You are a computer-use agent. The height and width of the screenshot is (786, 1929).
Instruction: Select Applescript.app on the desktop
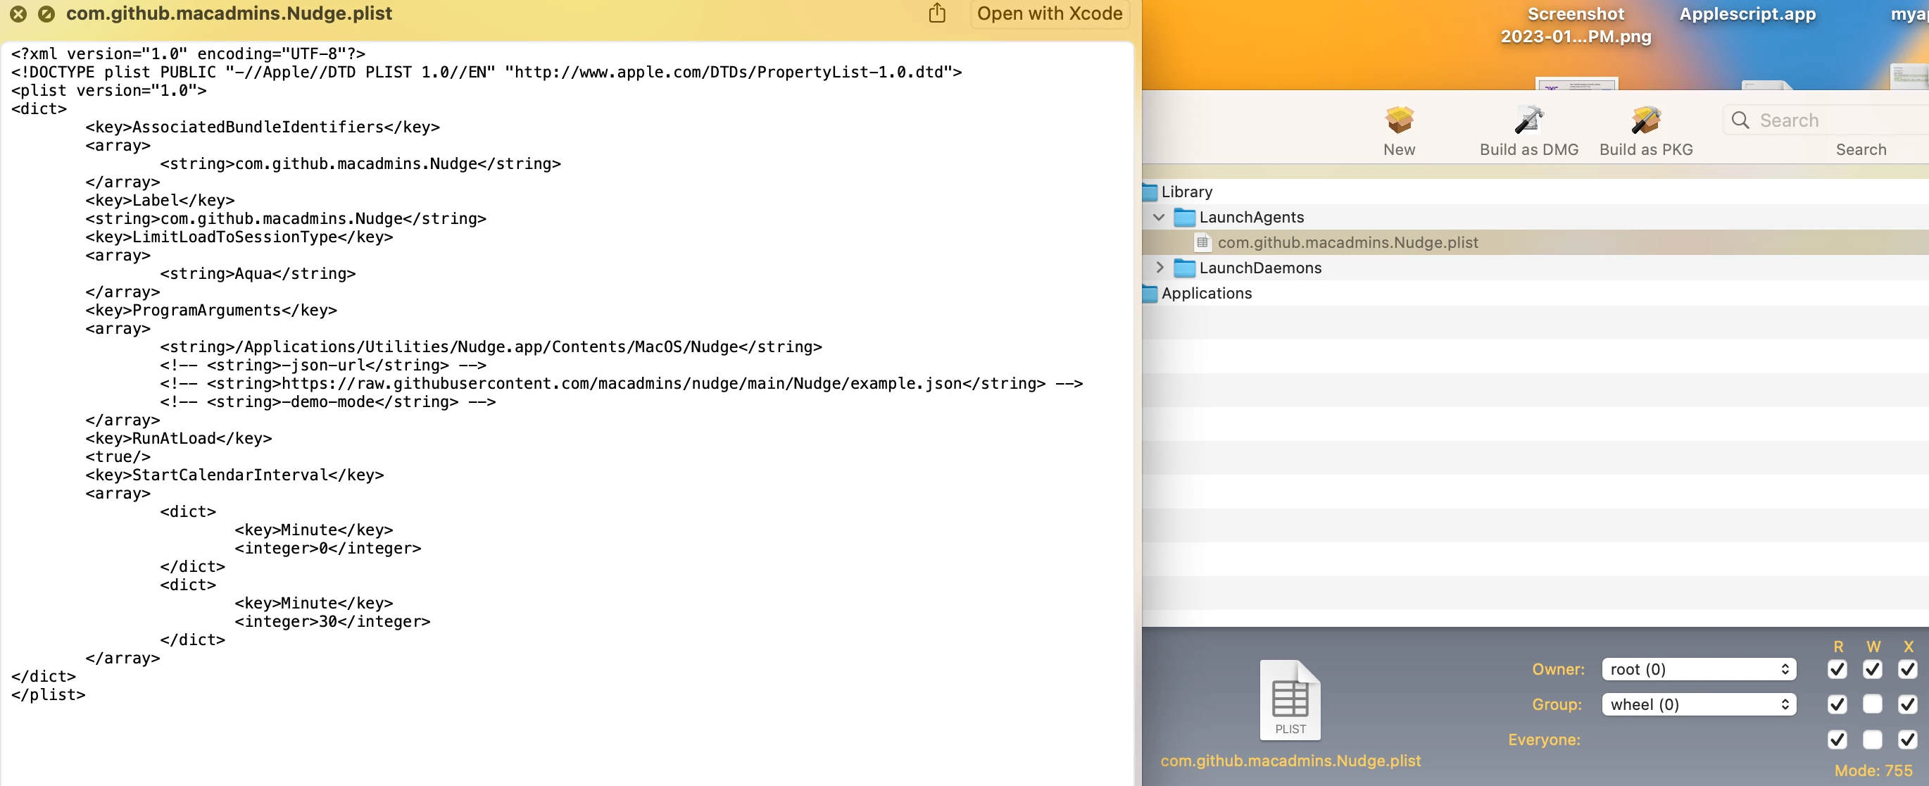click(x=1747, y=14)
